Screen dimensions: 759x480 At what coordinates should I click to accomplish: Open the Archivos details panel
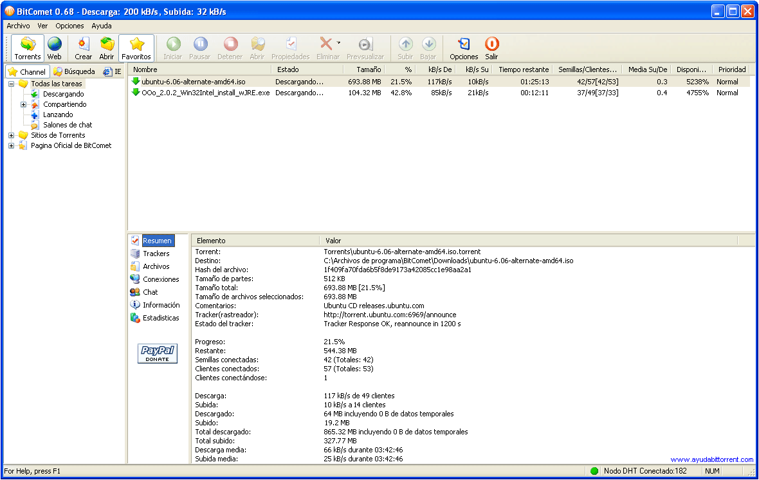click(156, 266)
